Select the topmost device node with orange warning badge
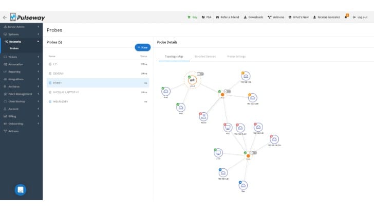This screenshot has width=374, height=211. 246,76
